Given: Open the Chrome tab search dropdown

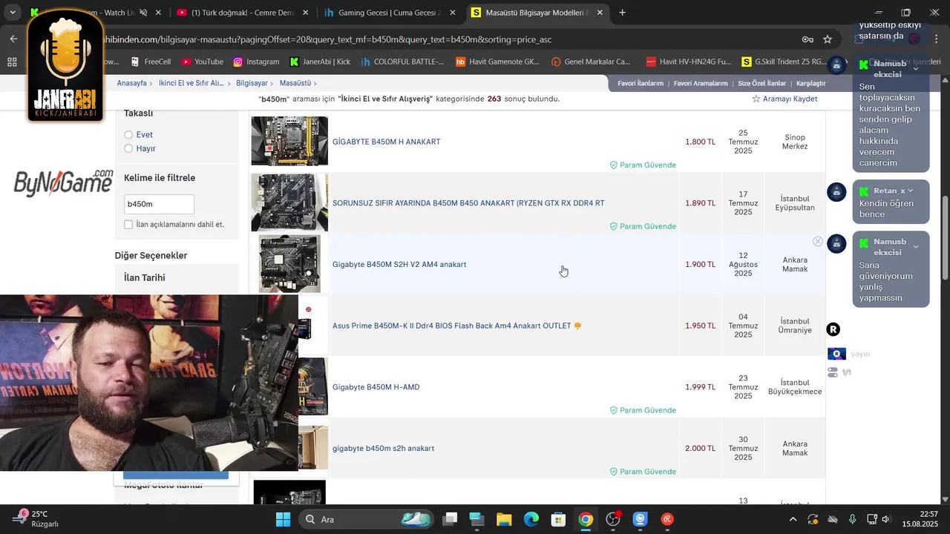Looking at the screenshot, I should [11, 13].
